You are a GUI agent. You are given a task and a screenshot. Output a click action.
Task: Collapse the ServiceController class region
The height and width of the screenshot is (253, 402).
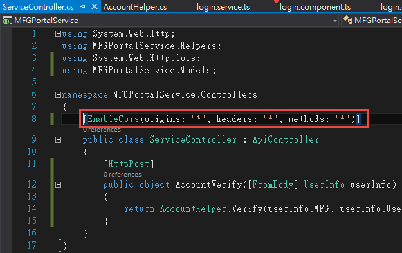point(58,140)
